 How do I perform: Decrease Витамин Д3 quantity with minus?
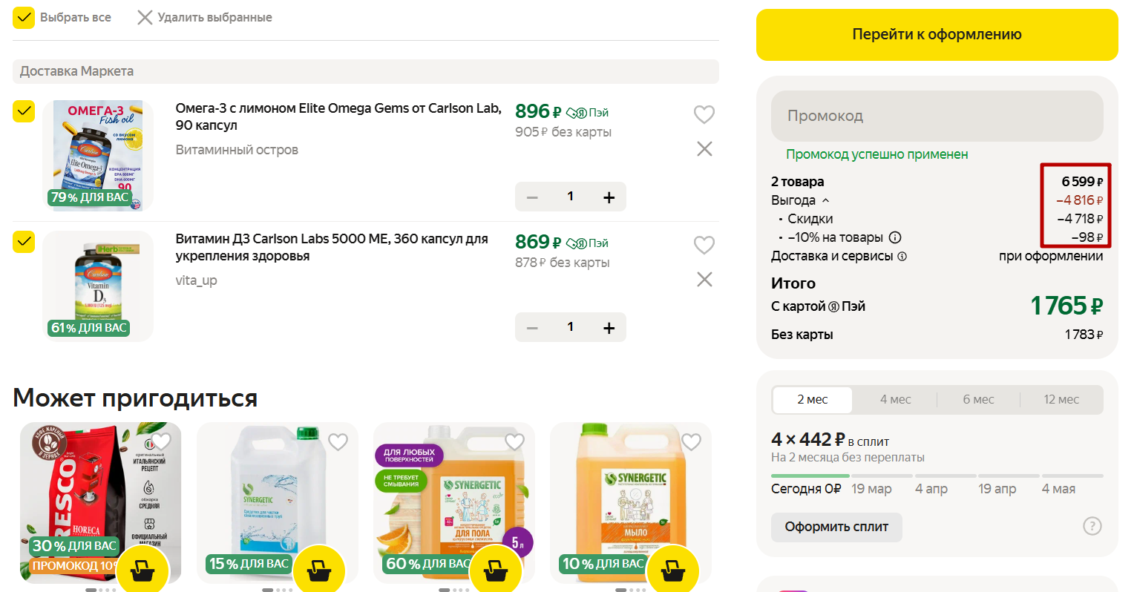(532, 328)
